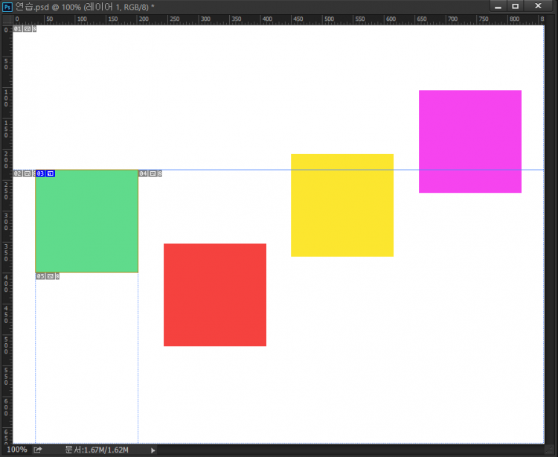Click the red square on the canvas
This screenshot has height=457, width=558.
tap(214, 295)
